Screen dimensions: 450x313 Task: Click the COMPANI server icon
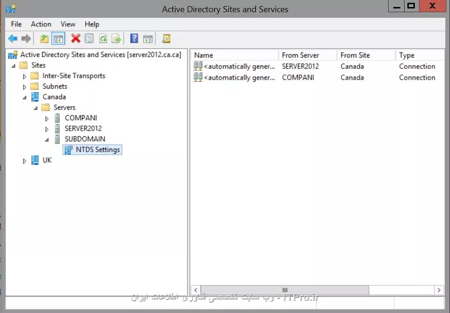pyautogui.click(x=58, y=118)
